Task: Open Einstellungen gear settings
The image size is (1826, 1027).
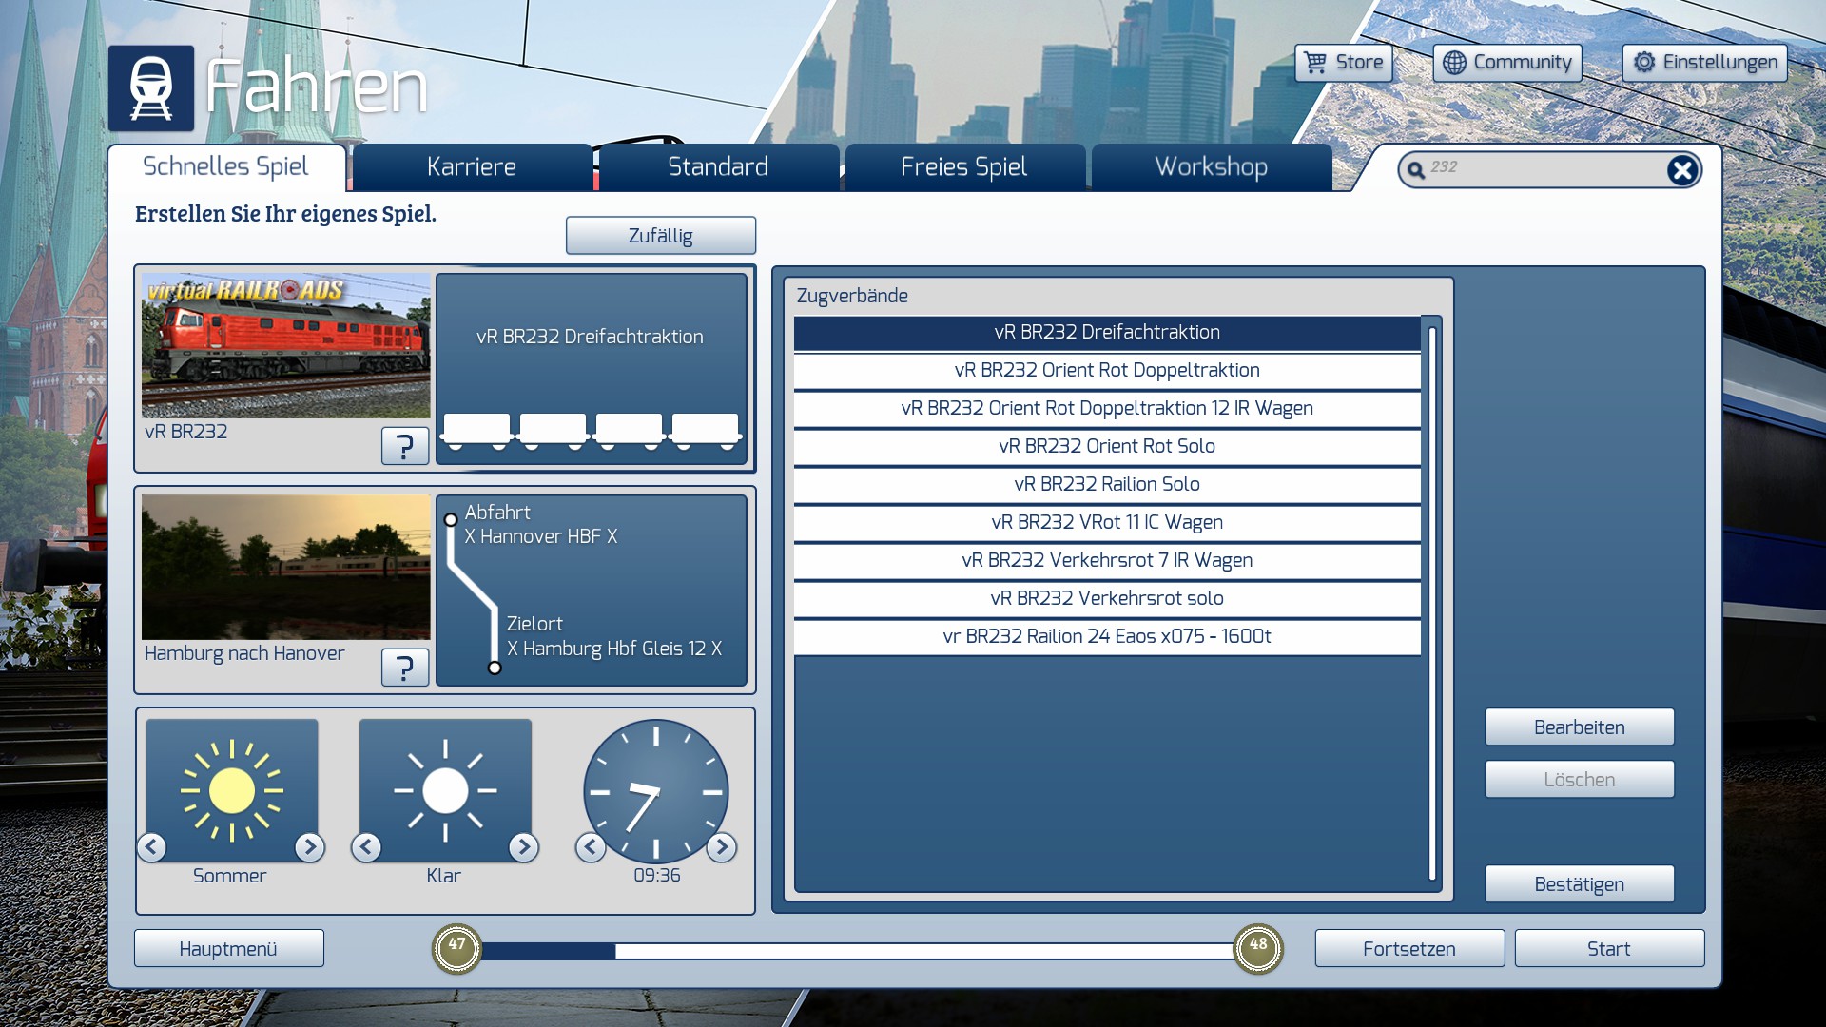Action: pos(1704,63)
